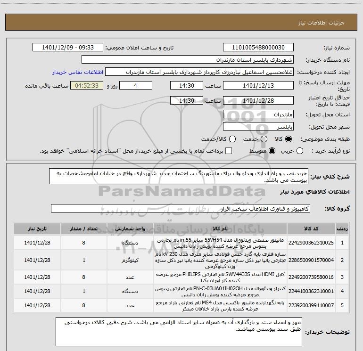Select product code 2286500901570004

[x=311, y=260]
